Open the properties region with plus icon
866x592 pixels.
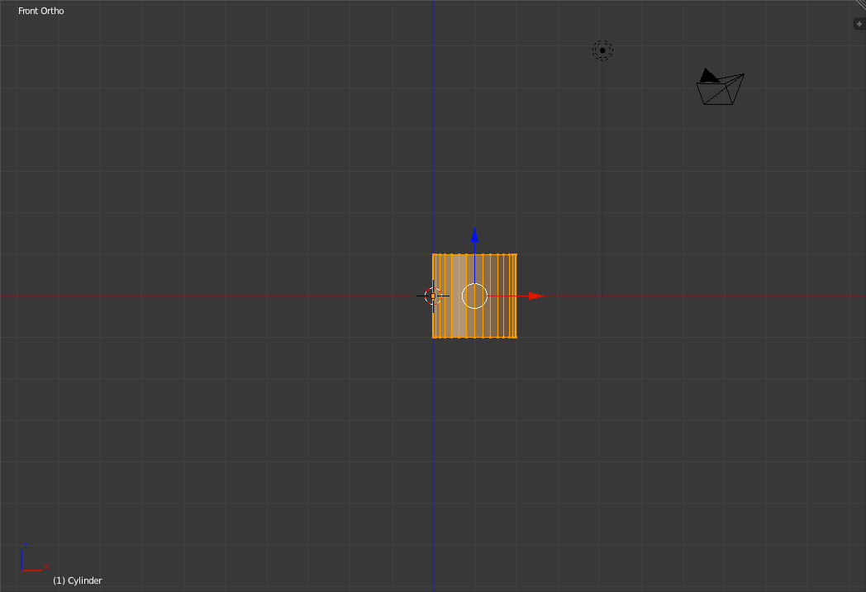pos(859,24)
